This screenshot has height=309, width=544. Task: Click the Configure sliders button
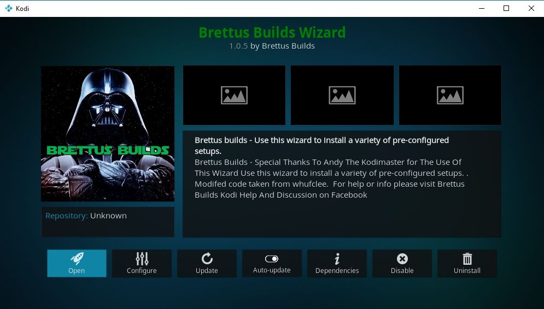pyautogui.click(x=142, y=263)
